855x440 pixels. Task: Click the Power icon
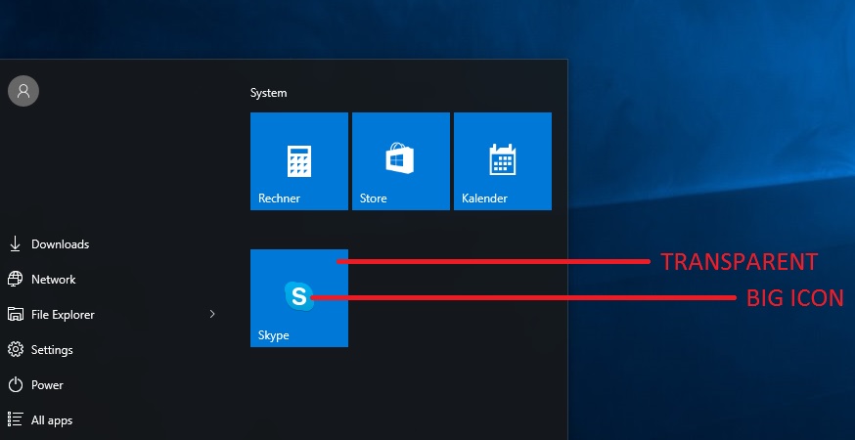pyautogui.click(x=16, y=385)
